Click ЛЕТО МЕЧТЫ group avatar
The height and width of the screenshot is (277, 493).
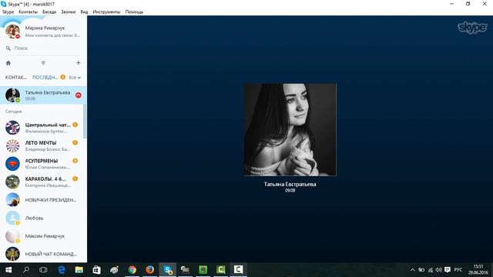[x=12, y=145]
